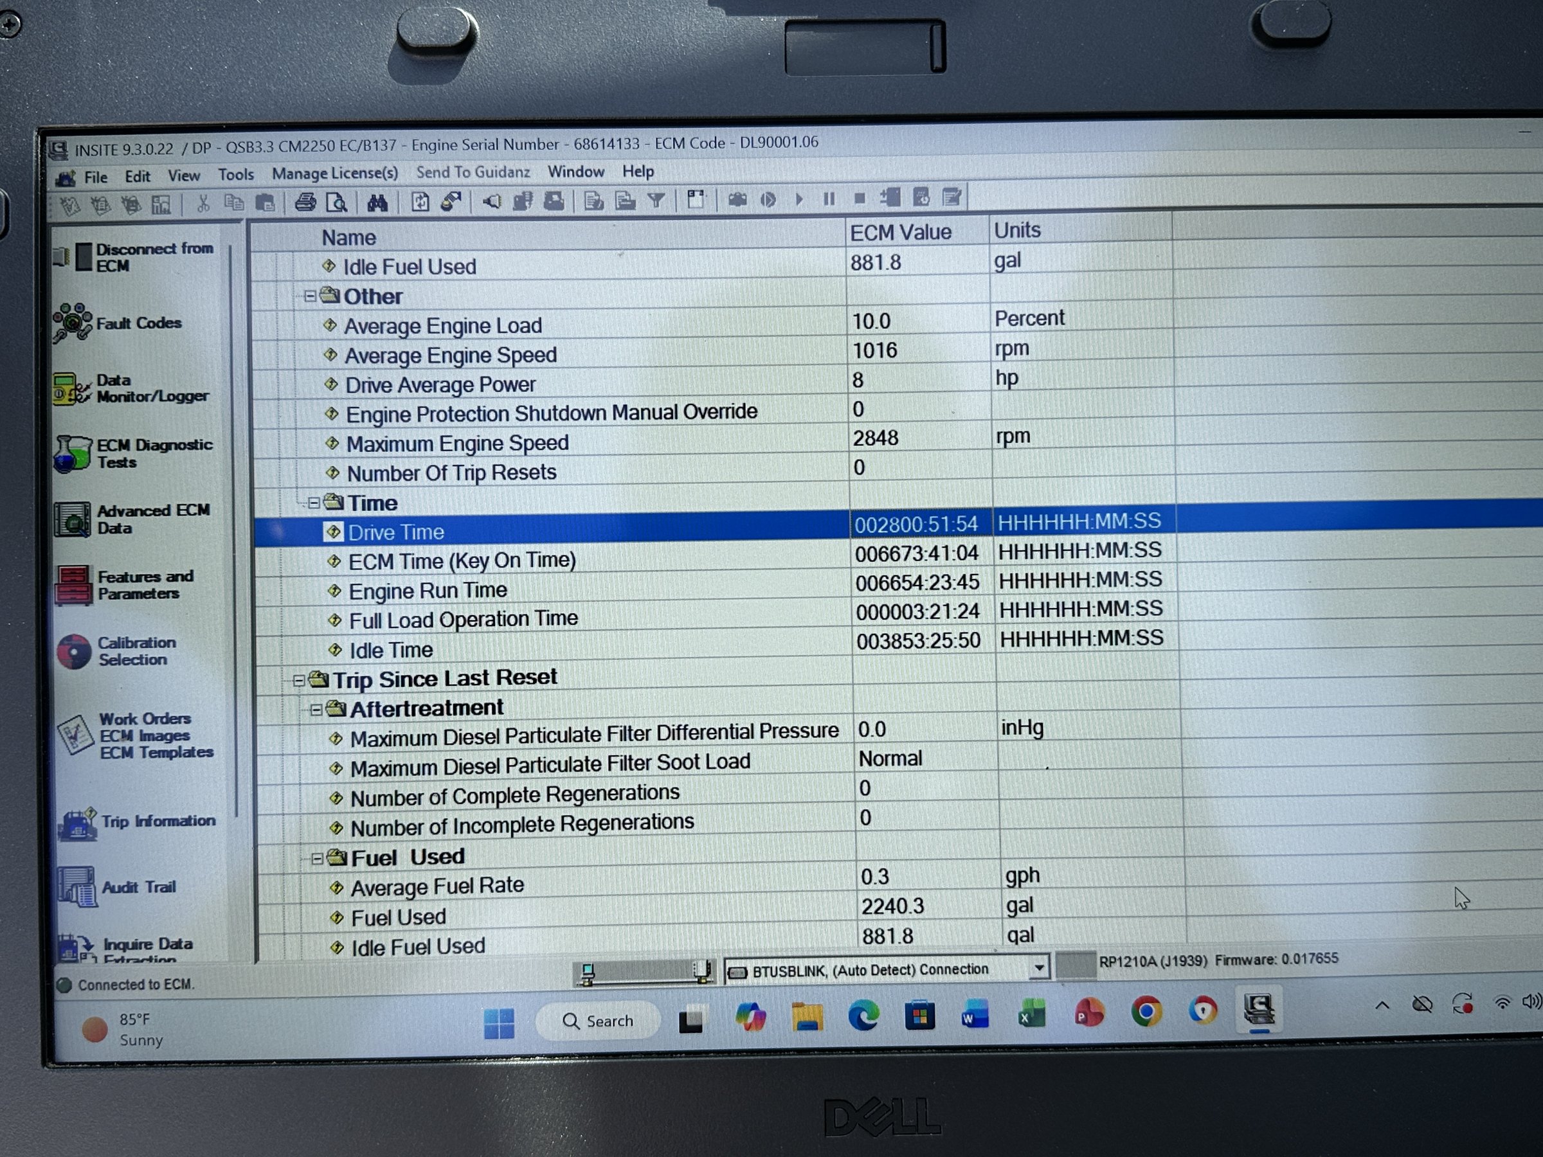Collapse the Aftertreatment group

coord(316,710)
